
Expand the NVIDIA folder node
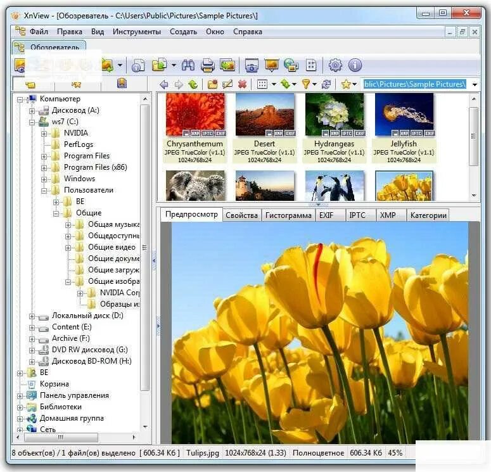(44, 134)
